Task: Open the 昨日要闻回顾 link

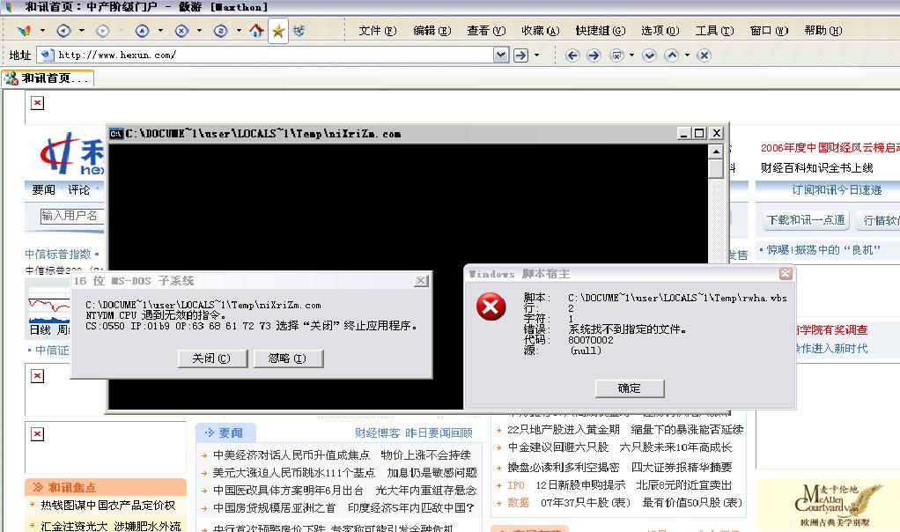Action: [439, 432]
